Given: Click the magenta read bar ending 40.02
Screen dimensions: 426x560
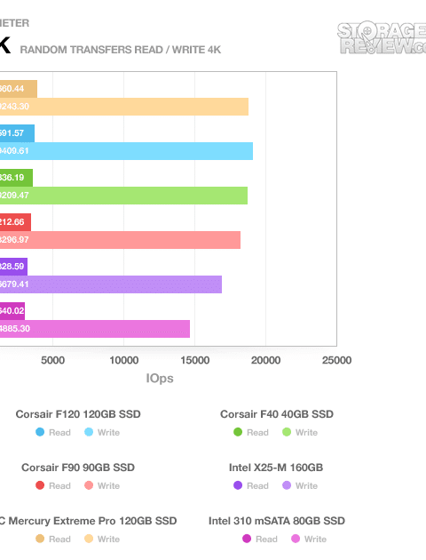Looking at the screenshot, I should [x=12, y=311].
